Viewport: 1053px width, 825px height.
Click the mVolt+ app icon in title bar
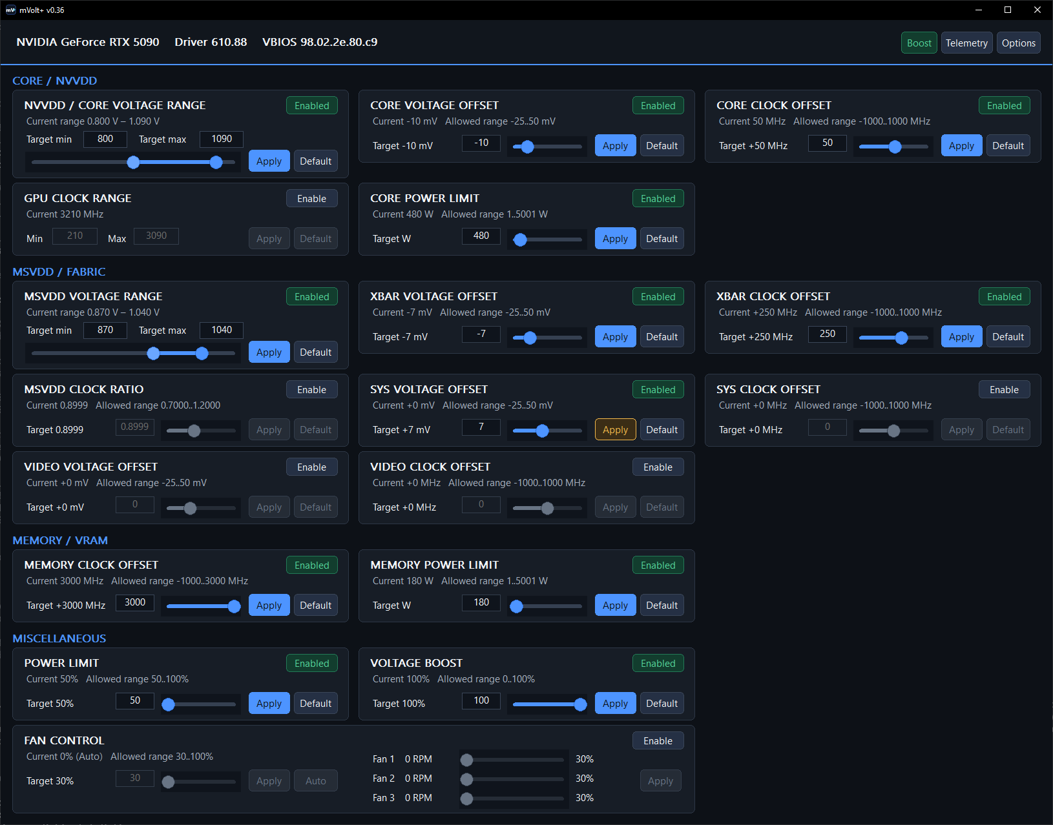10,10
